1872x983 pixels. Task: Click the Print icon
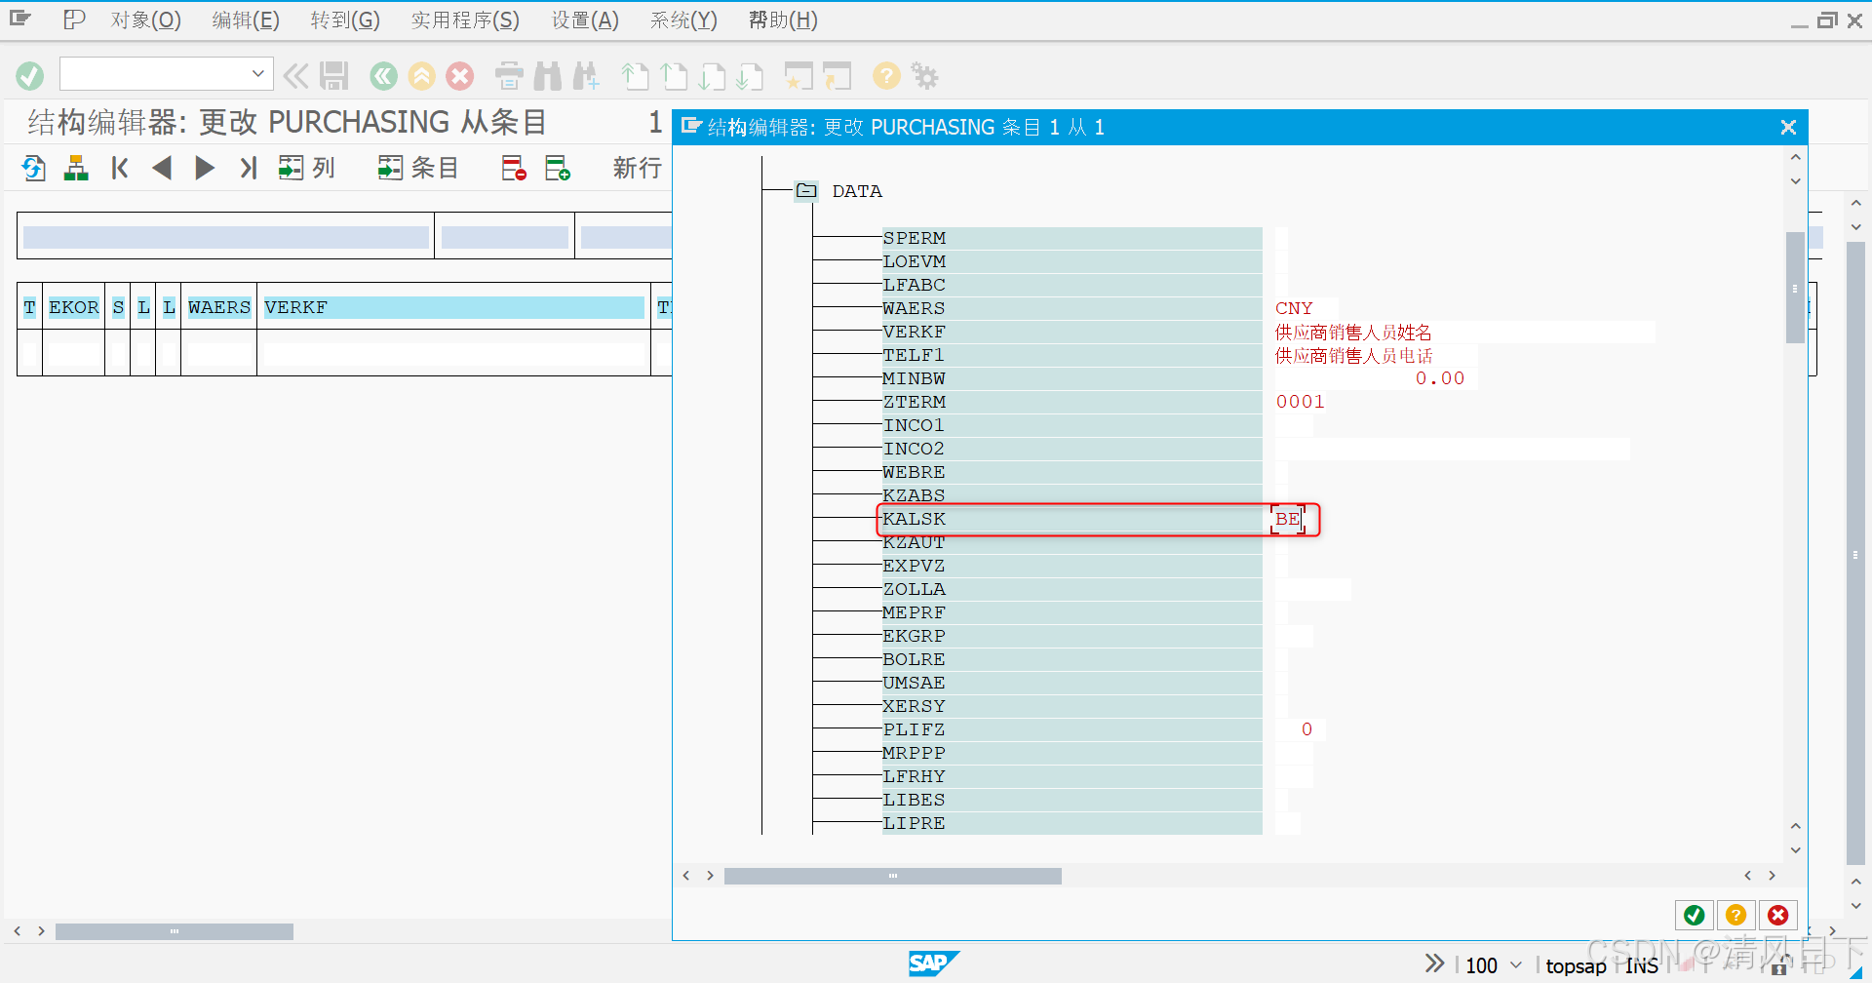509,76
